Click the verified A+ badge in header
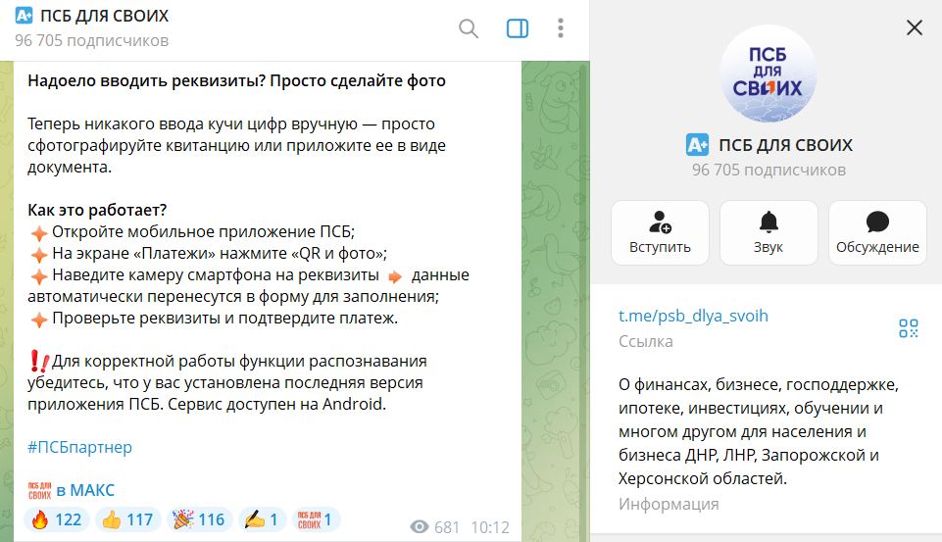The height and width of the screenshot is (542, 942). tap(25, 16)
